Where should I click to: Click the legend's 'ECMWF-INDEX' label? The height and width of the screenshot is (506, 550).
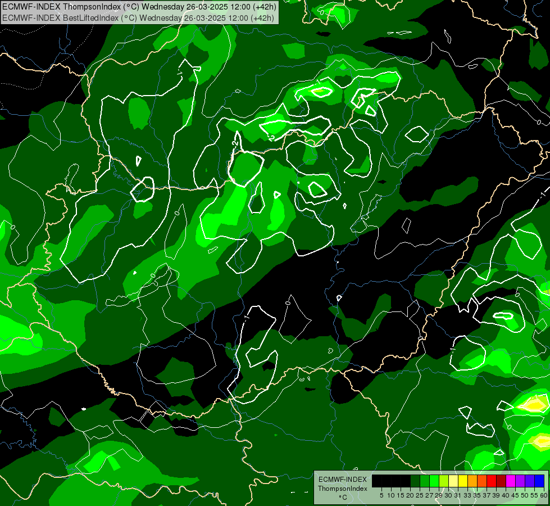coord(343,480)
